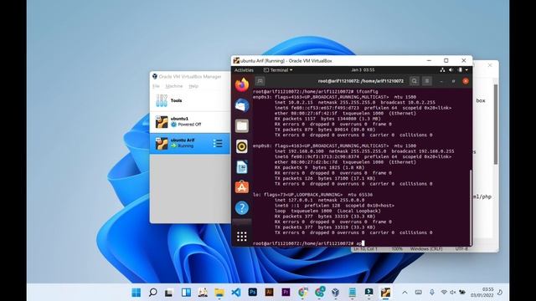Open ubuntu Arif VM list menu icon
The width and height of the screenshot is (536, 301).
tap(218, 143)
